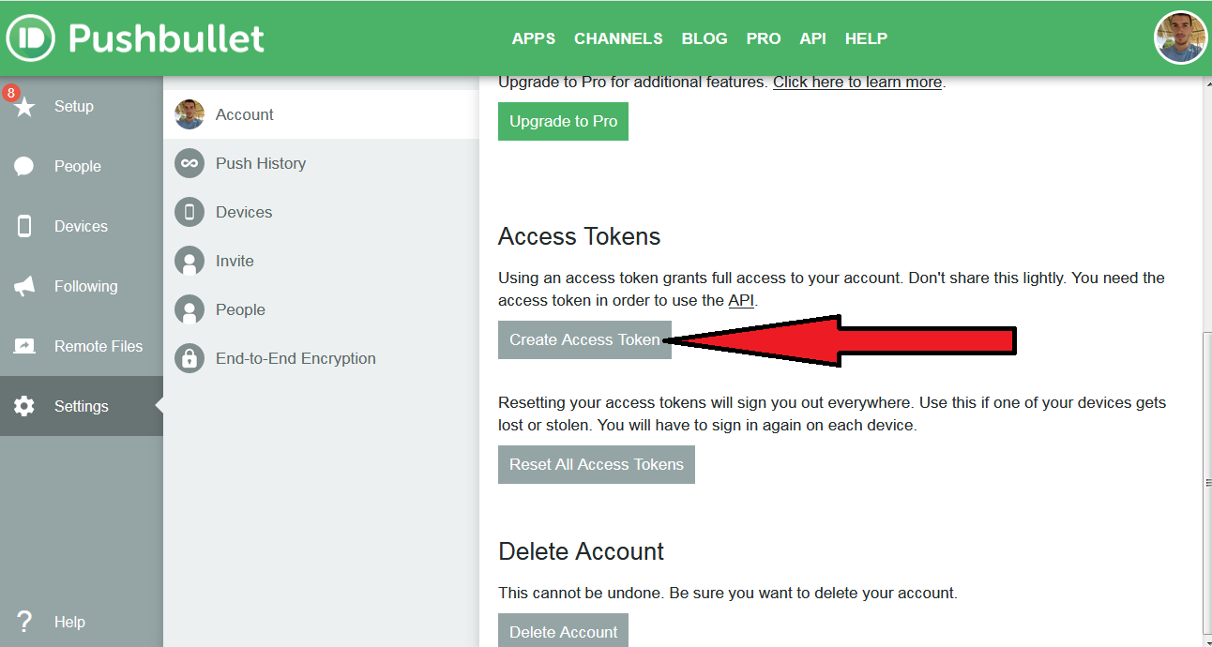Click the Account avatar icon in settings list
The width and height of the screenshot is (1212, 647).
coord(189,114)
